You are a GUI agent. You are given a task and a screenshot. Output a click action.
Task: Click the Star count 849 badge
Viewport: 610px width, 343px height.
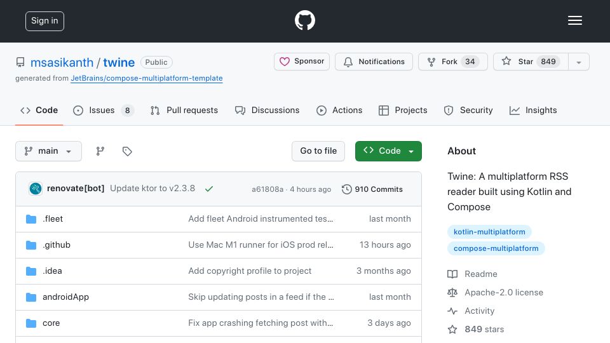click(548, 62)
